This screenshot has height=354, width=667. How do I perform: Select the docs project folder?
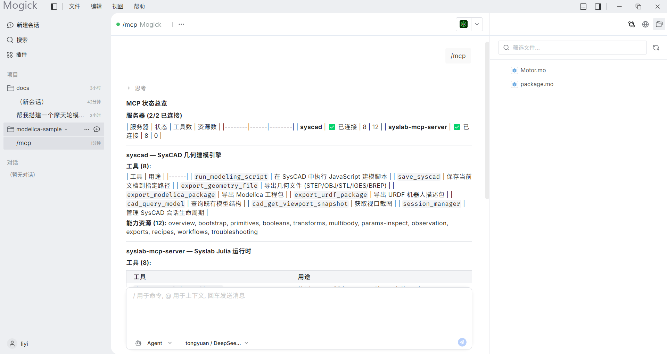54,88
